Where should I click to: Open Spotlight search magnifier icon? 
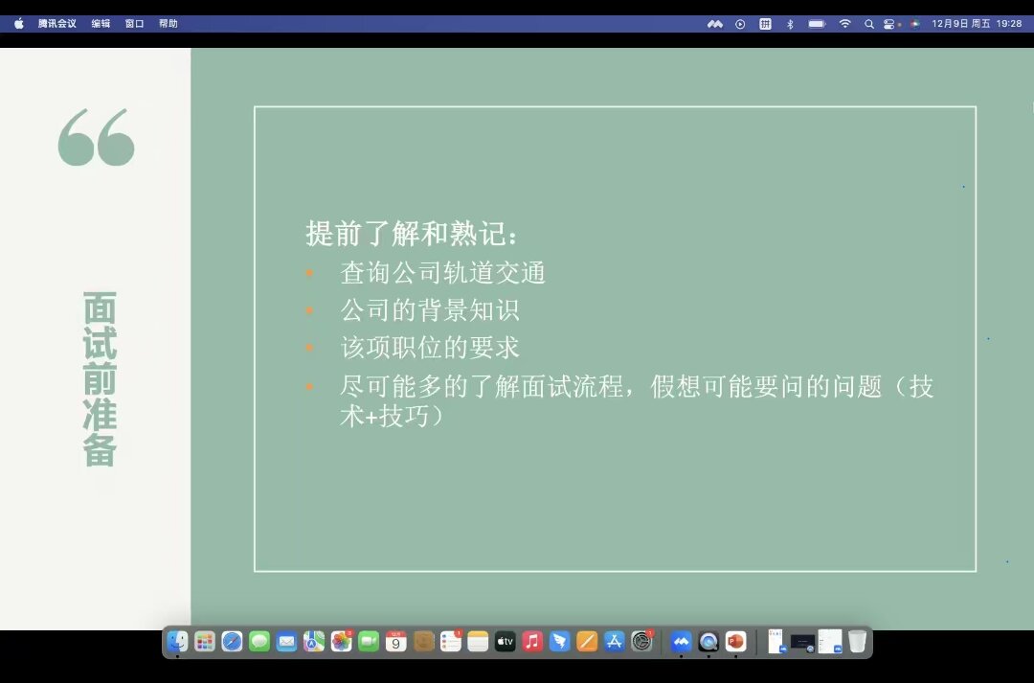868,24
